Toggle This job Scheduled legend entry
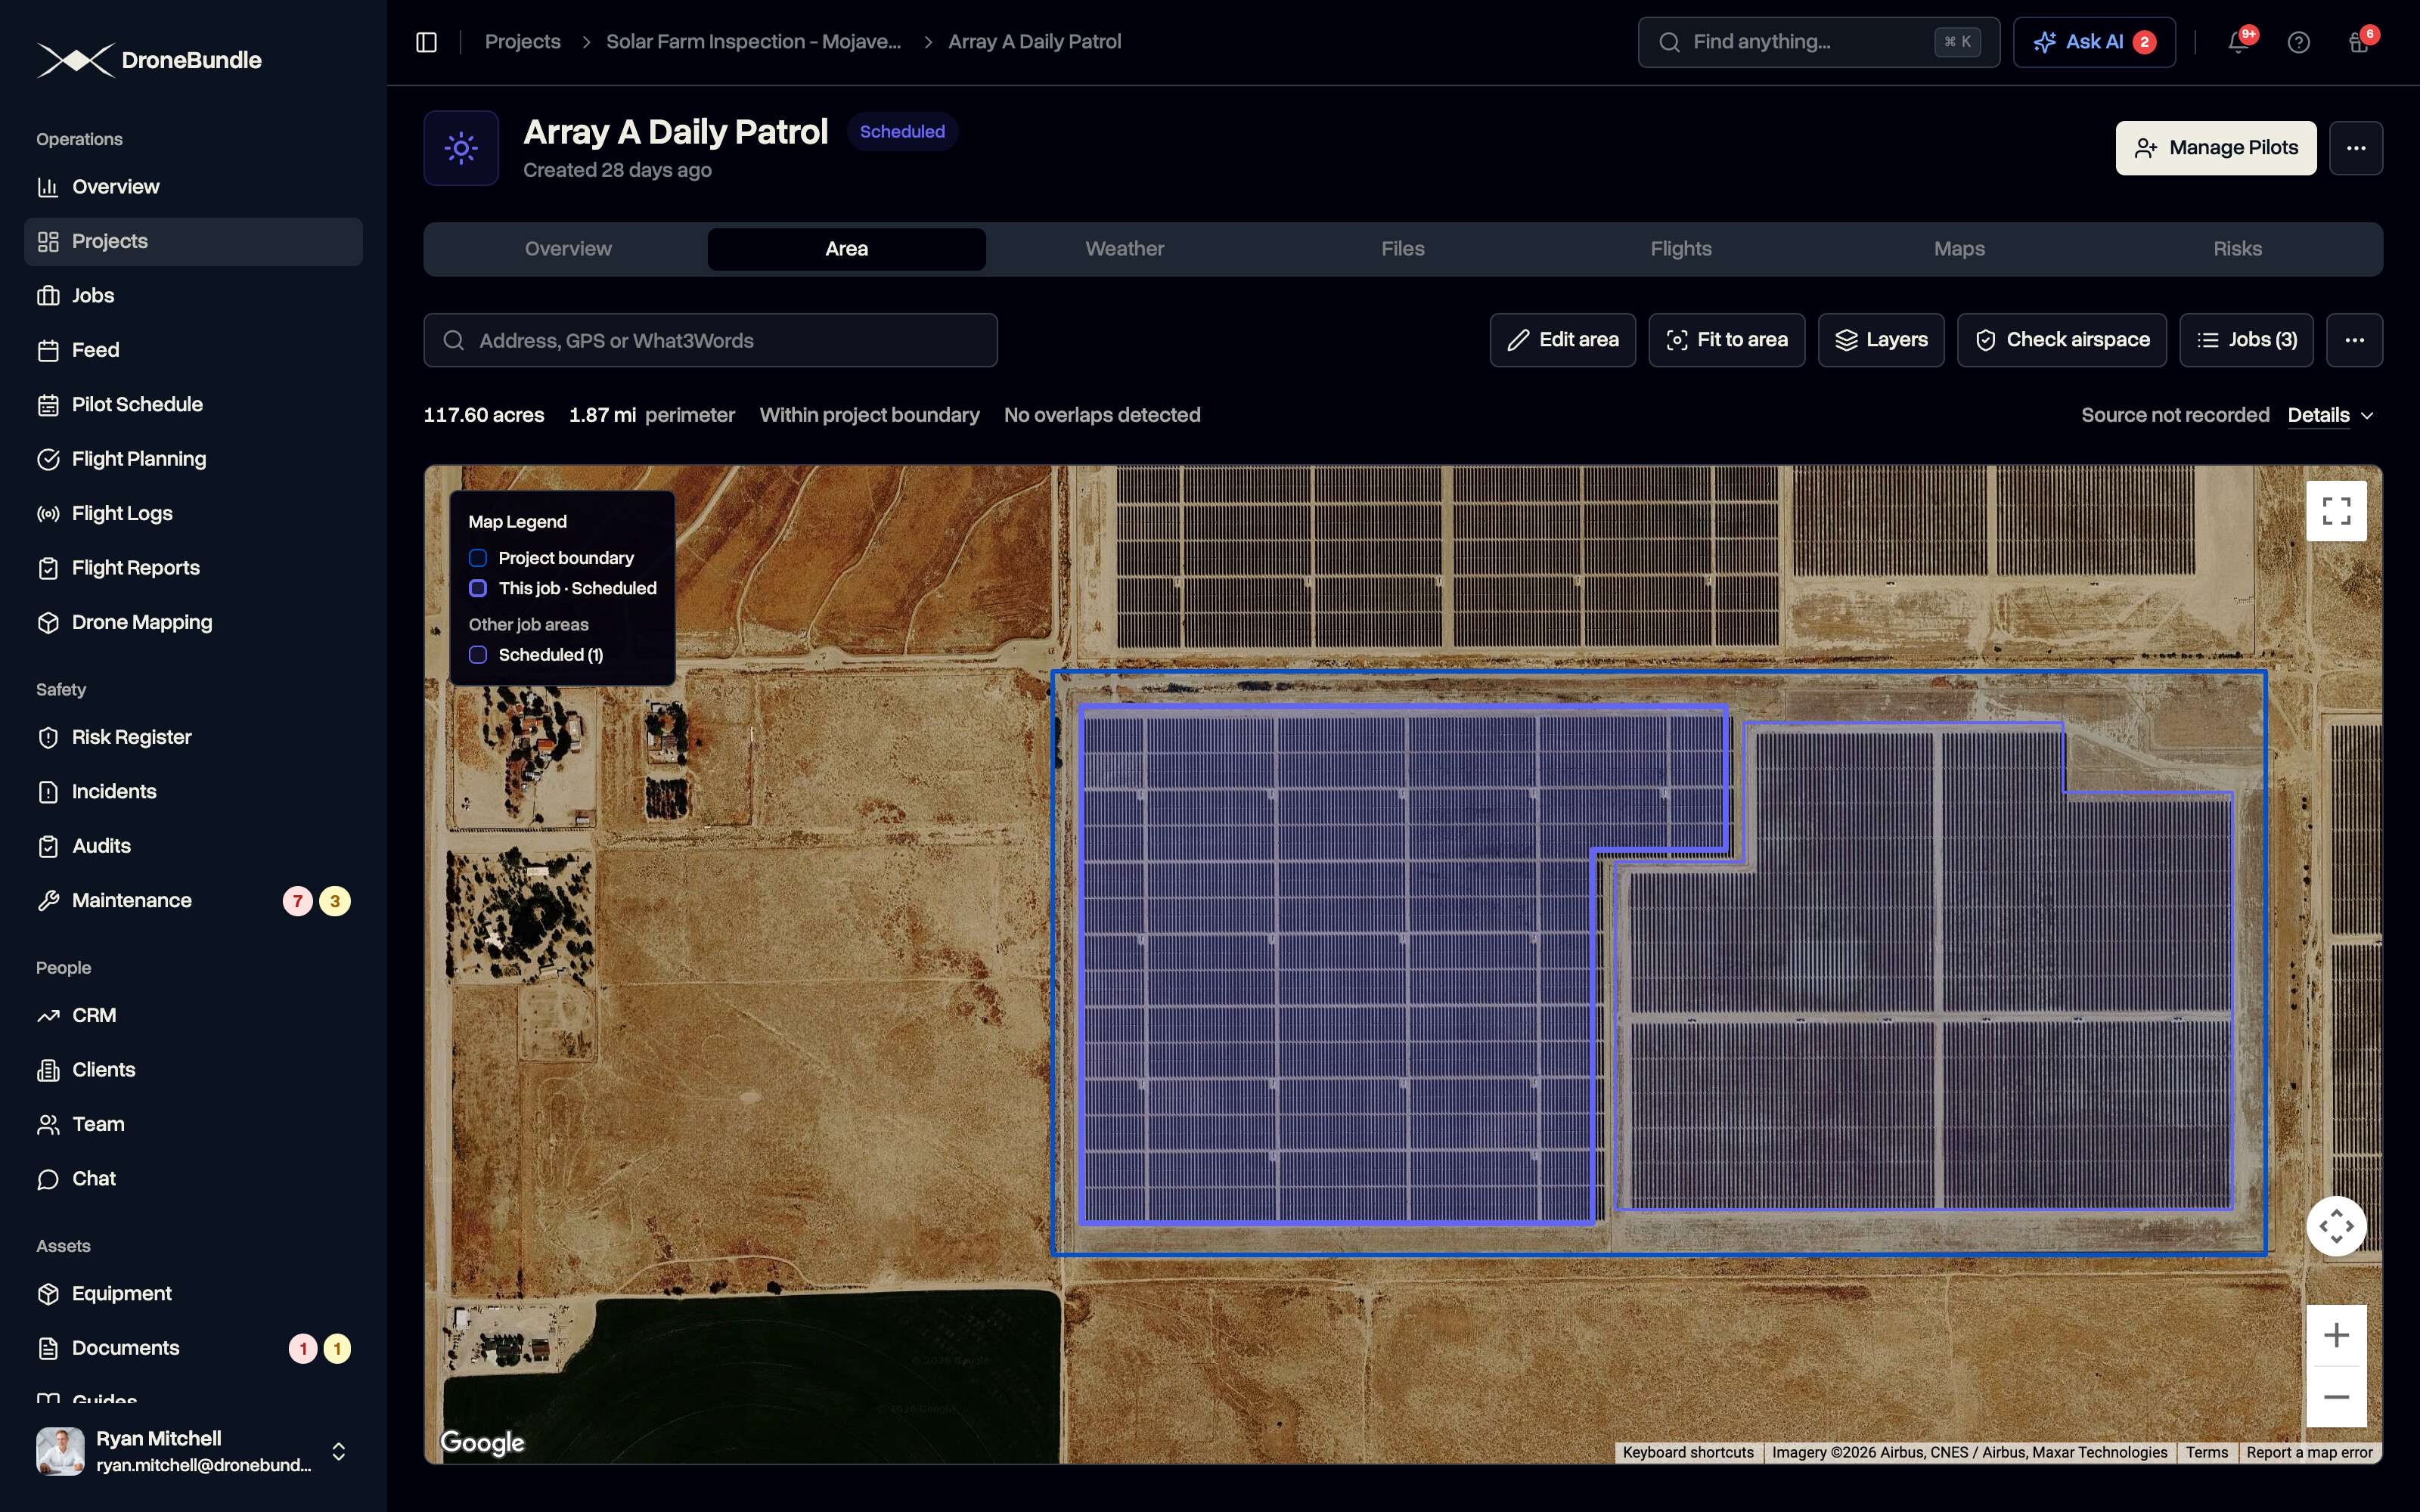 pyautogui.click(x=562, y=588)
